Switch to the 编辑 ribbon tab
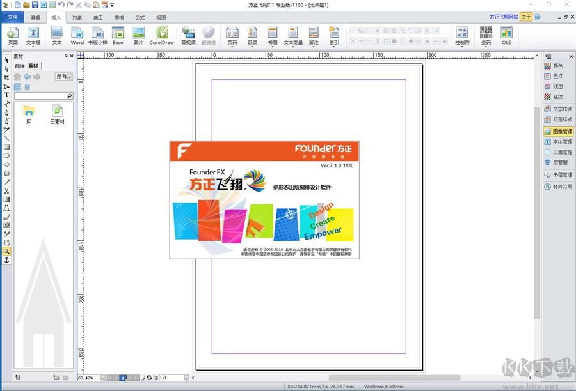The image size is (576, 391). click(35, 17)
